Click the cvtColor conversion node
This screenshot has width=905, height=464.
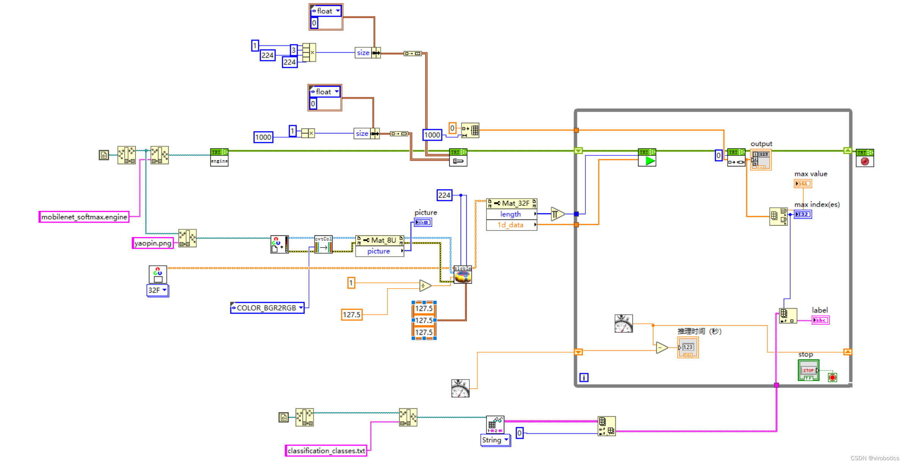click(x=323, y=245)
